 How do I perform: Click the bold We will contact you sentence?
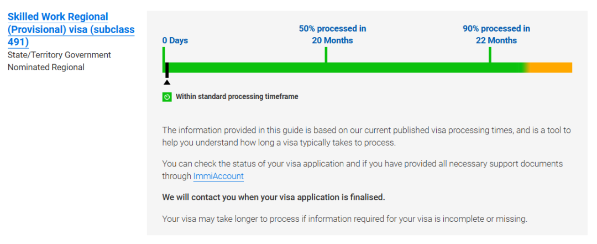[x=274, y=198]
